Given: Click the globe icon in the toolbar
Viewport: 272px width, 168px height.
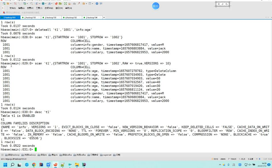Looking at the screenshot, I should pos(43,4).
